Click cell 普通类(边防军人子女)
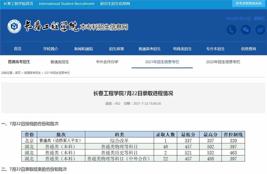 (x=61, y=141)
